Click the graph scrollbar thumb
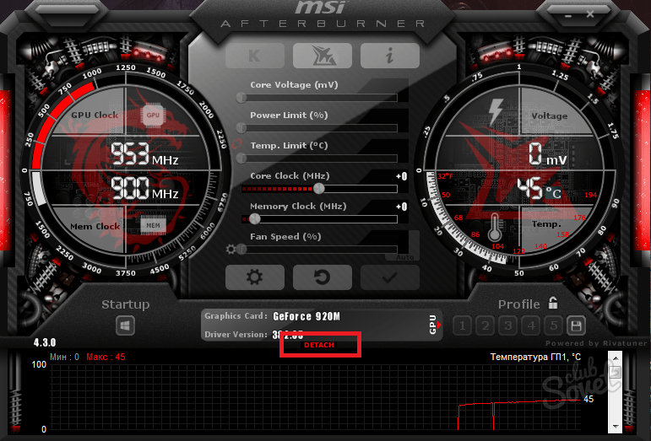The width and height of the screenshot is (651, 441). (615, 372)
